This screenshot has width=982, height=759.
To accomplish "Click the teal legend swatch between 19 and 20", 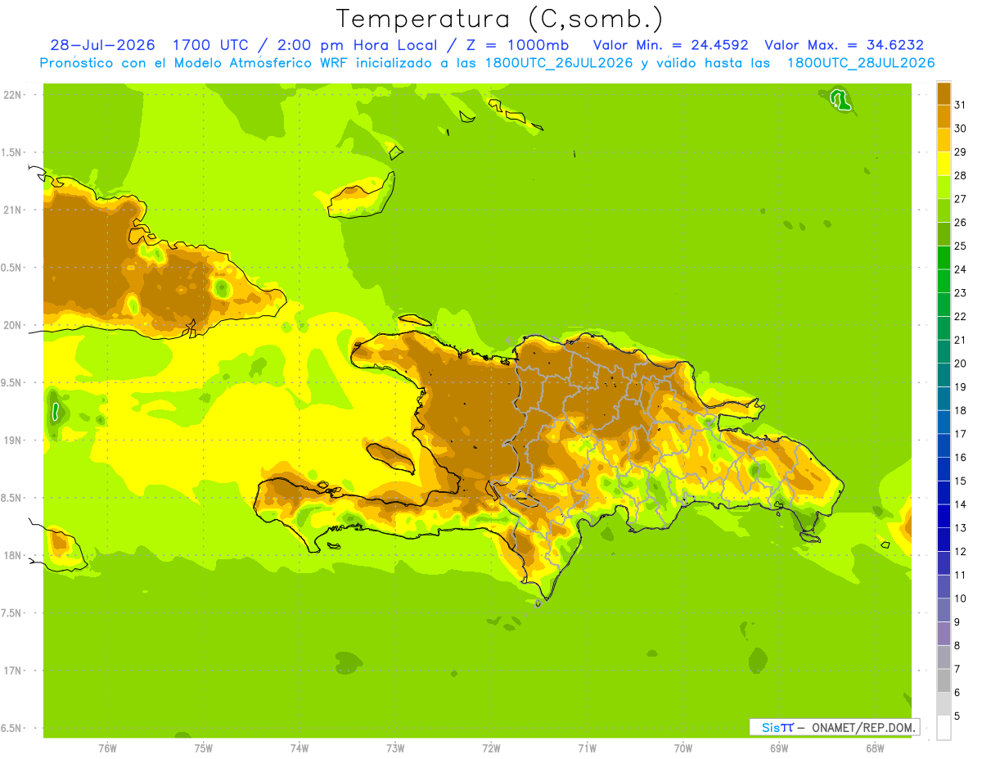I will [944, 375].
